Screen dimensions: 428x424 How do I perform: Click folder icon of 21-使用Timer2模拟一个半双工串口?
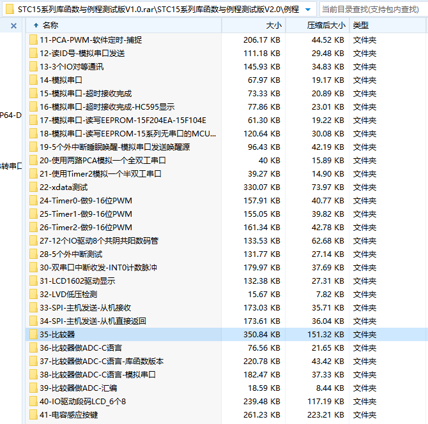click(33, 174)
